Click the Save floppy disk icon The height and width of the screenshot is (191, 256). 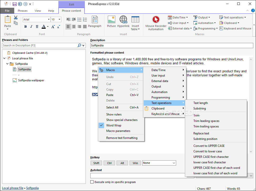(x=14, y=4)
